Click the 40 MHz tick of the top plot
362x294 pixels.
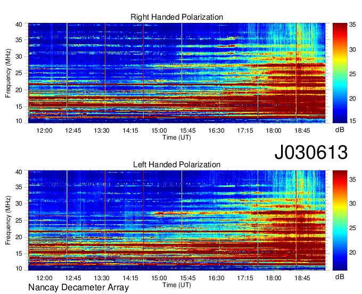[19, 24]
